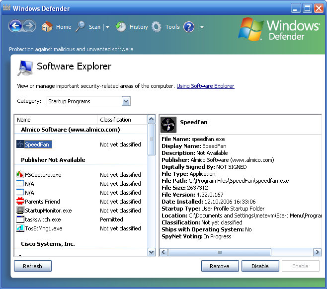Screen dimensions: 327x289
Task: Click the Digitally Signed By NOT SIGNED line
Action: click(204, 167)
